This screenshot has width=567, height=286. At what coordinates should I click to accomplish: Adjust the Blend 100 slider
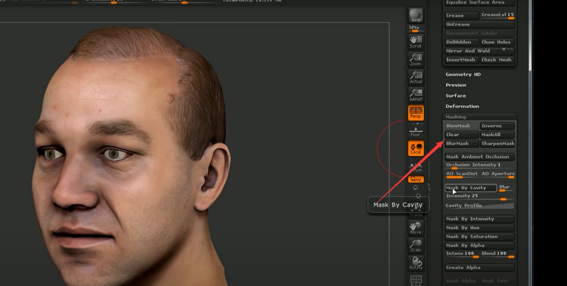click(497, 254)
